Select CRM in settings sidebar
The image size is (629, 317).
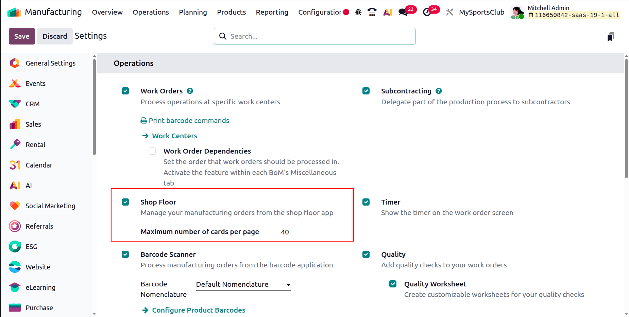click(47, 104)
